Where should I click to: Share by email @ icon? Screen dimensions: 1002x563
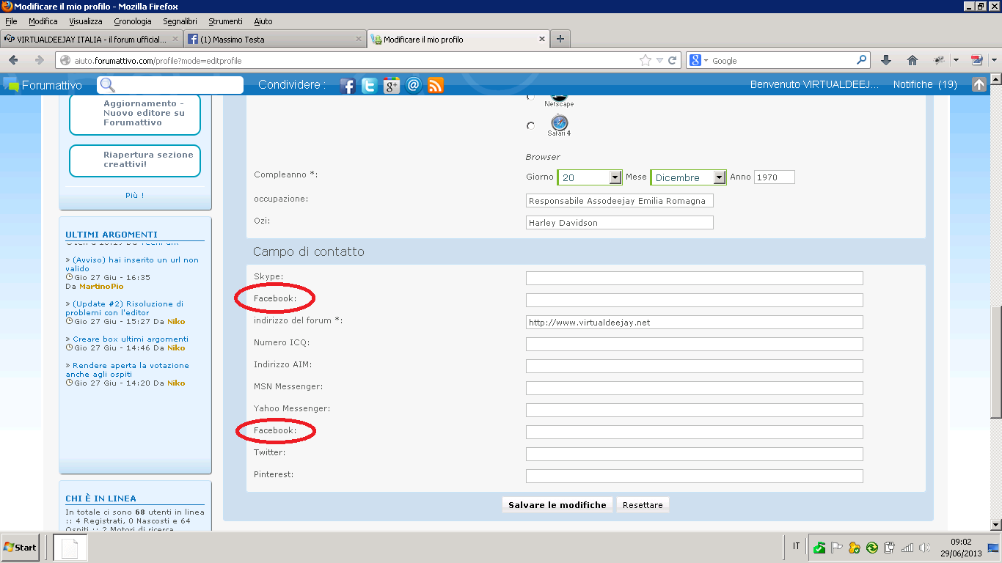[x=414, y=86]
